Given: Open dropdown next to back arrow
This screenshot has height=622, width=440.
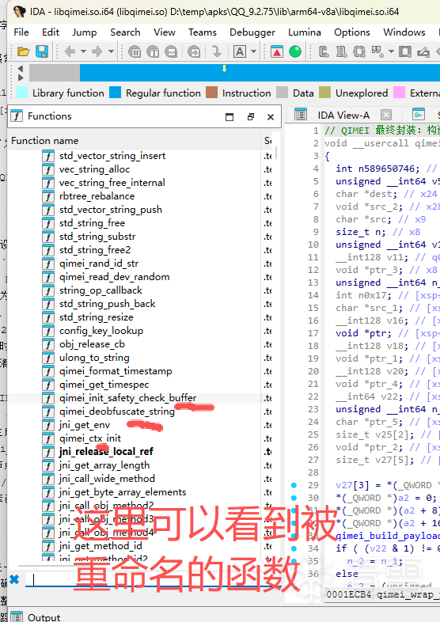Looking at the screenshot, I should pyautogui.click(x=83, y=51).
